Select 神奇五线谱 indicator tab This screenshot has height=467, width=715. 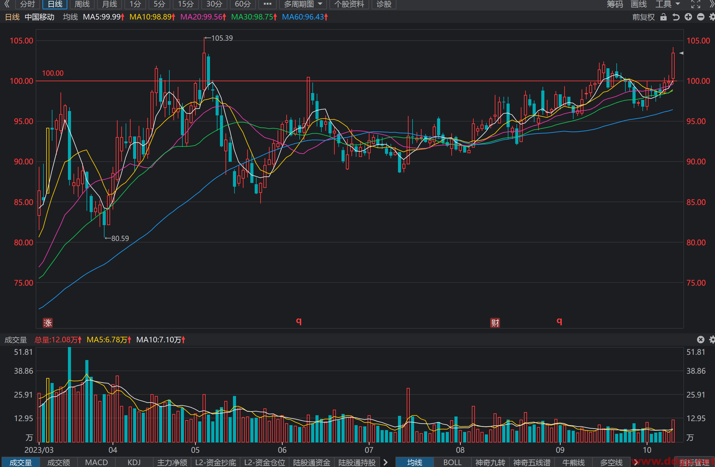532,462
